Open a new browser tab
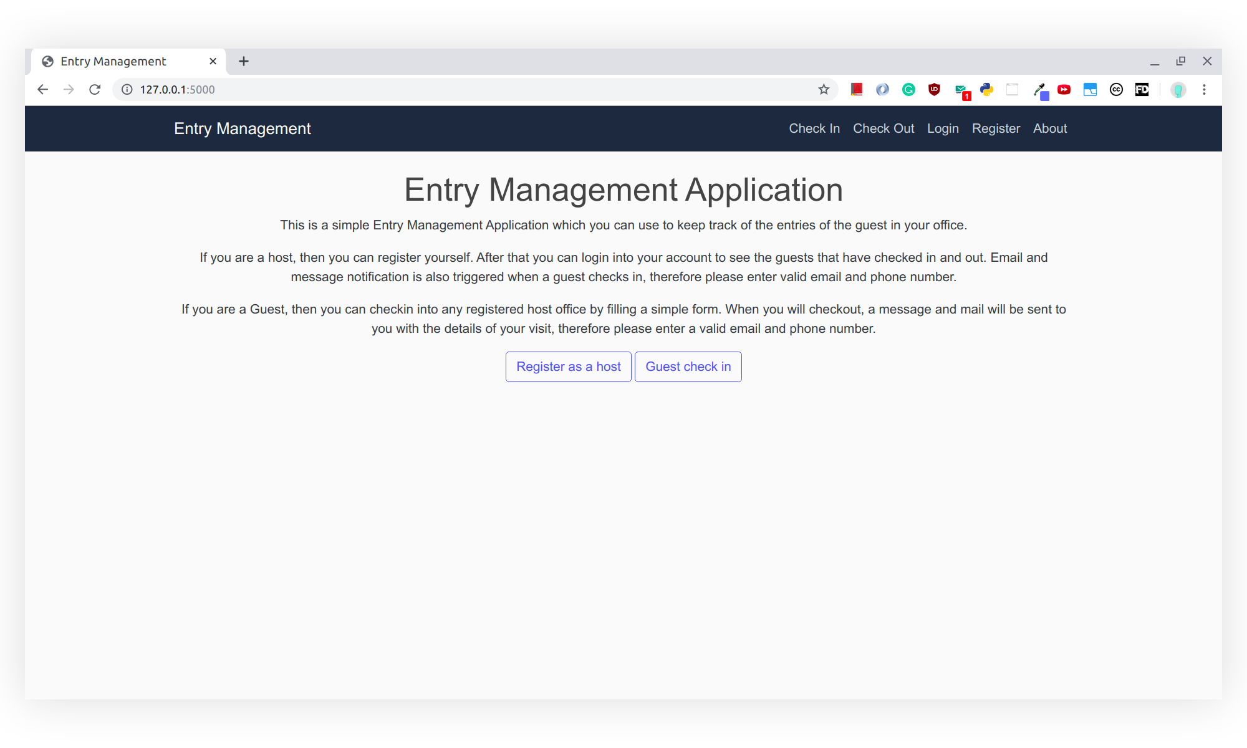1247x748 pixels. click(x=244, y=61)
